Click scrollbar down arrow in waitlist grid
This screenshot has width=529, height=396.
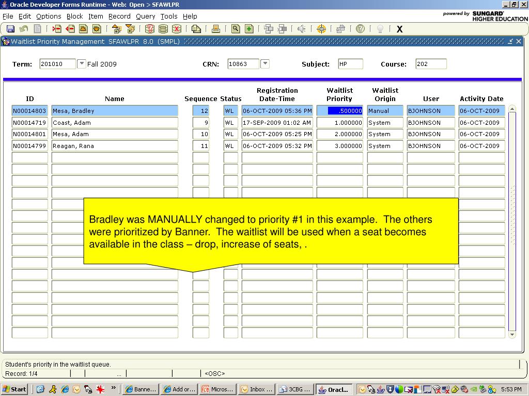click(x=512, y=335)
